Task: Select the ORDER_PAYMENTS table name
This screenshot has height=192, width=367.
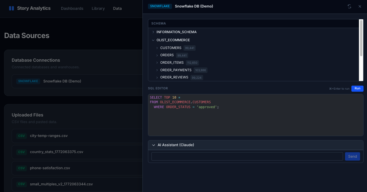Action: (176, 70)
